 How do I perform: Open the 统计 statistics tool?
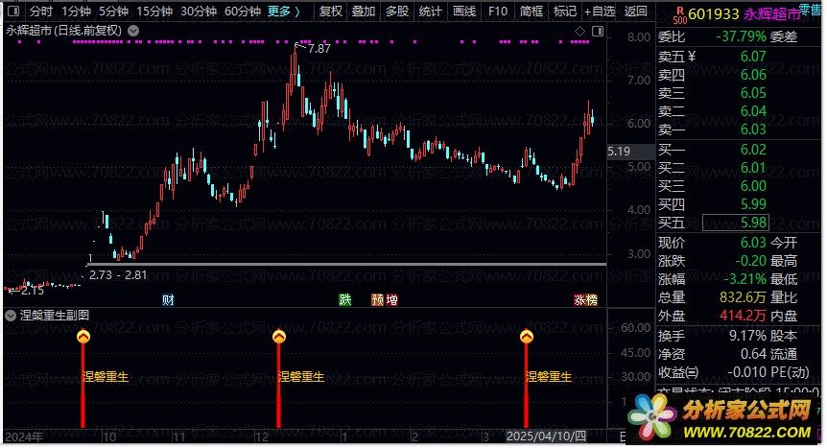click(x=430, y=12)
